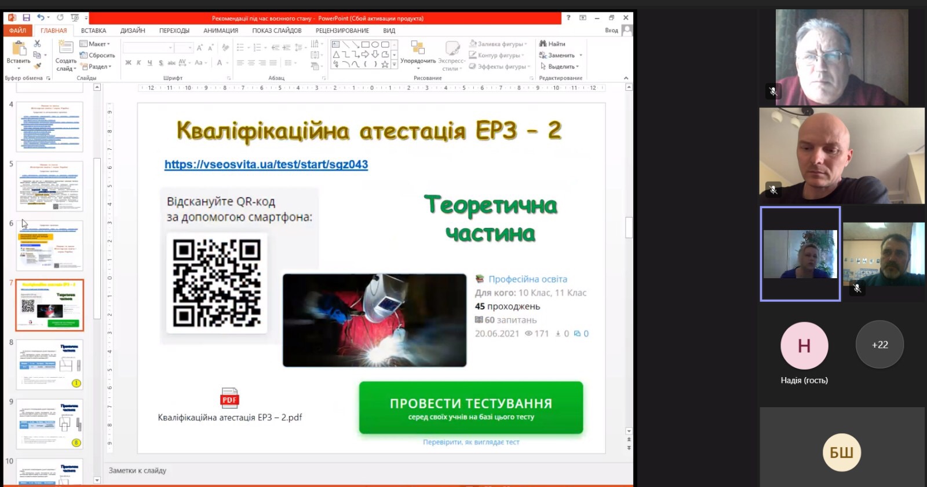Open the Макет layout dropdown
This screenshot has height=487, width=927.
coord(96,44)
